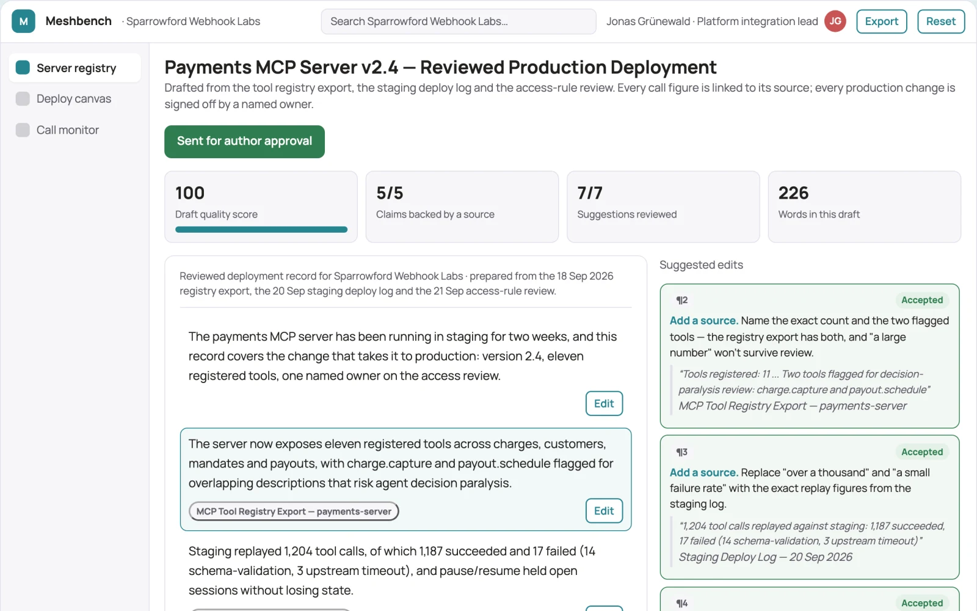The height and width of the screenshot is (611, 977).
Task: Click the Staging replayed 1,204 tool calls paragraph
Action: (x=392, y=571)
